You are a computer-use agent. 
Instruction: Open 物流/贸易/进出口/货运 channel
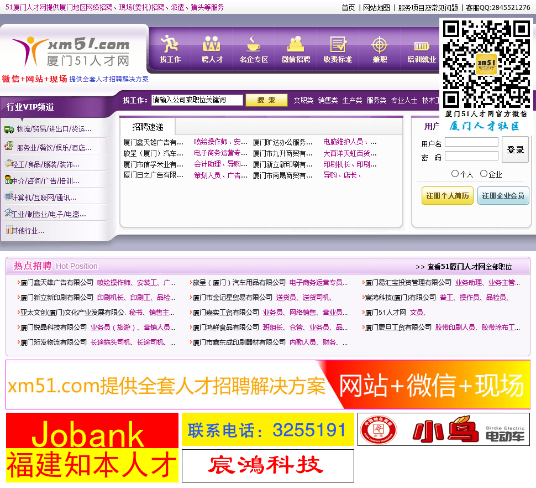click(54, 129)
